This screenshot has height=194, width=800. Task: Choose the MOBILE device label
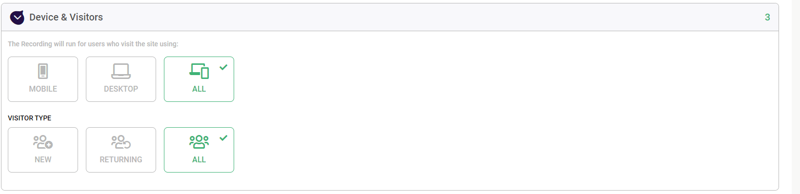(x=43, y=89)
